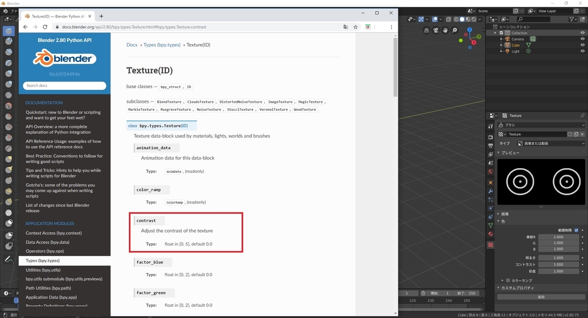Switch to solid viewport shading
Screen dimensions: 588x318
tap(462, 19)
